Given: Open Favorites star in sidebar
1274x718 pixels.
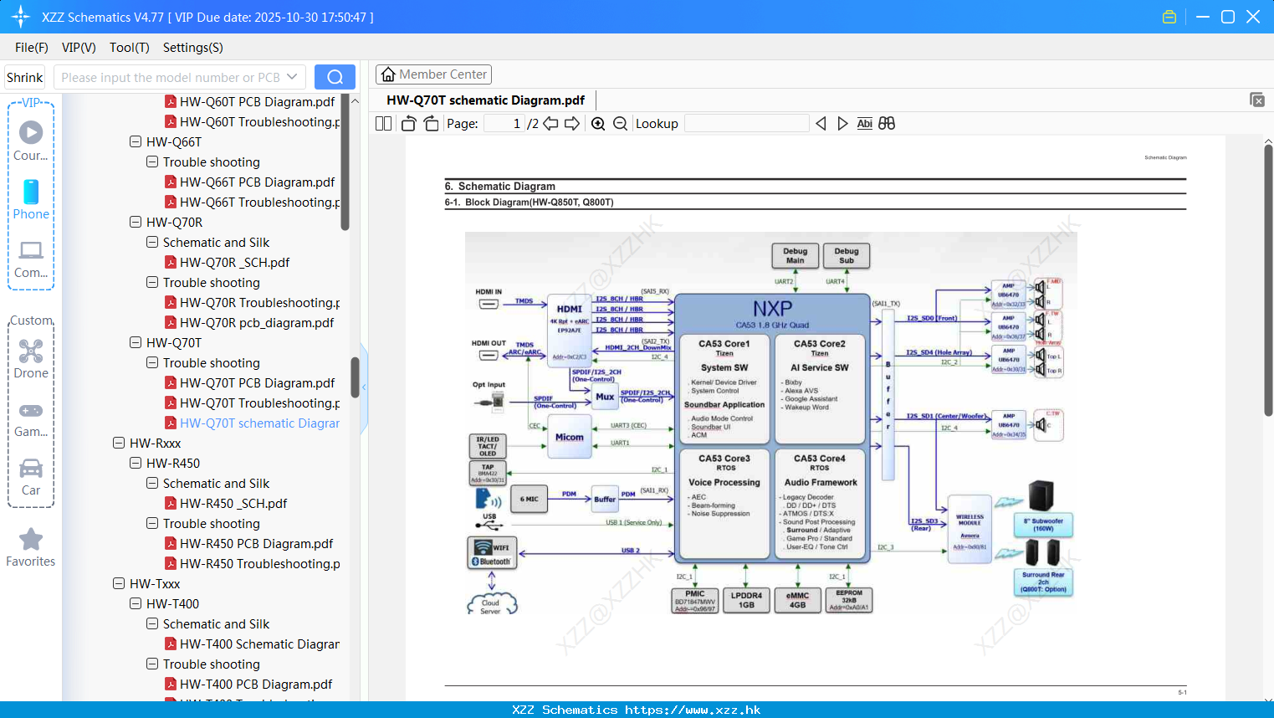Looking at the screenshot, I should tap(31, 547).
